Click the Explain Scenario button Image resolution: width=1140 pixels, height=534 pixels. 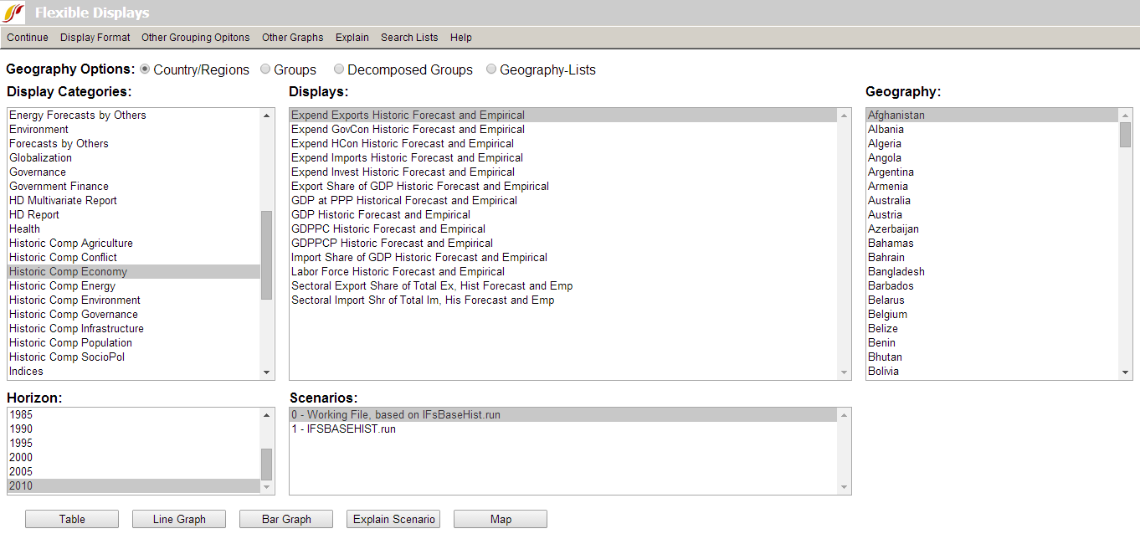(x=393, y=519)
